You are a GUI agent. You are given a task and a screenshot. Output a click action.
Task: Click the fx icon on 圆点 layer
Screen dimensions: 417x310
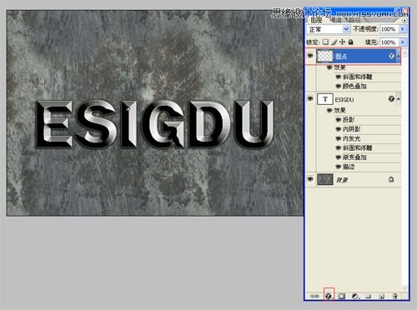pos(391,56)
